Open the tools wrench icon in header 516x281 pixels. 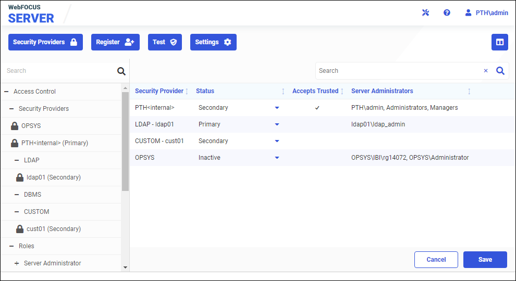point(425,13)
